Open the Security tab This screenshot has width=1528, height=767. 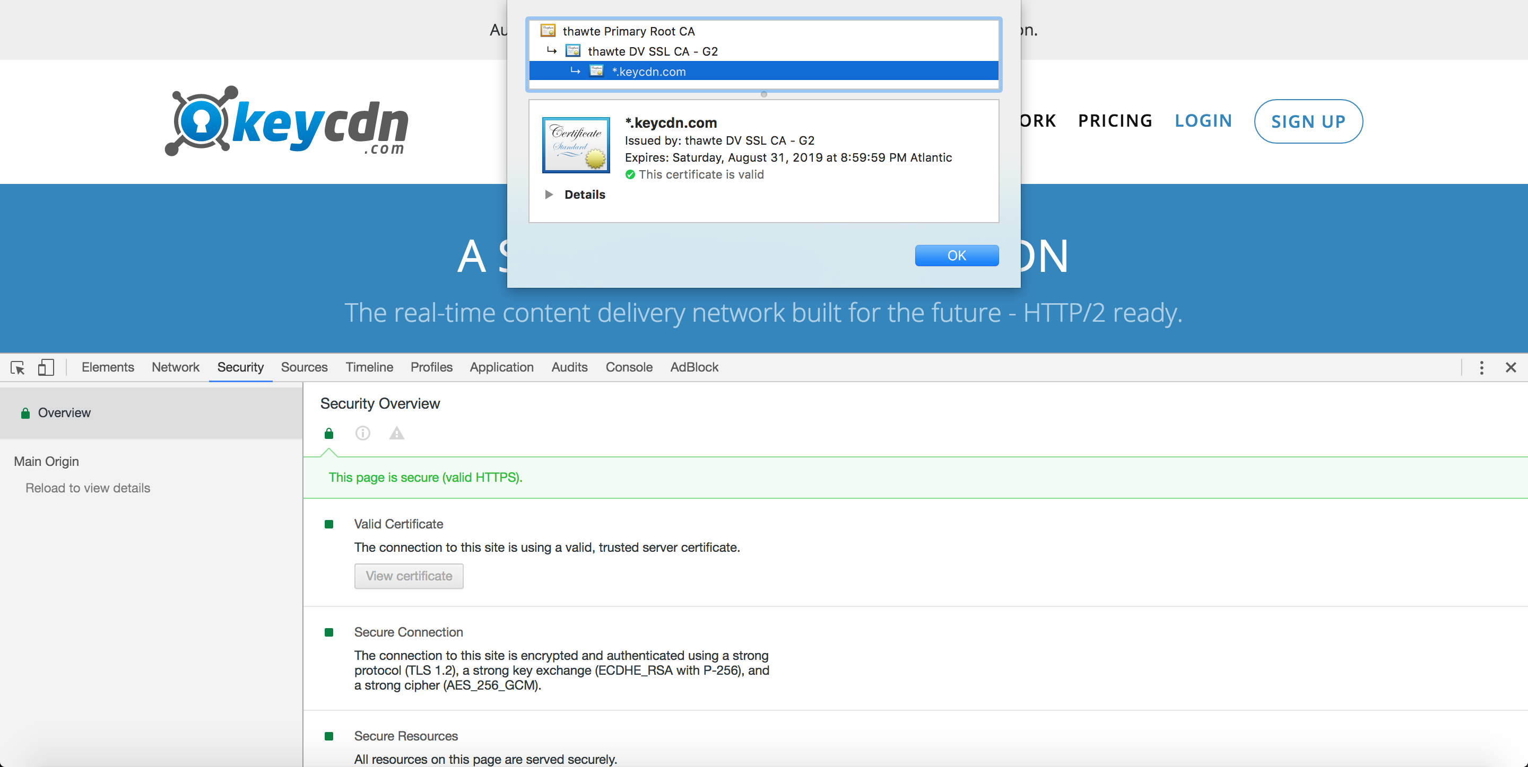click(x=240, y=367)
